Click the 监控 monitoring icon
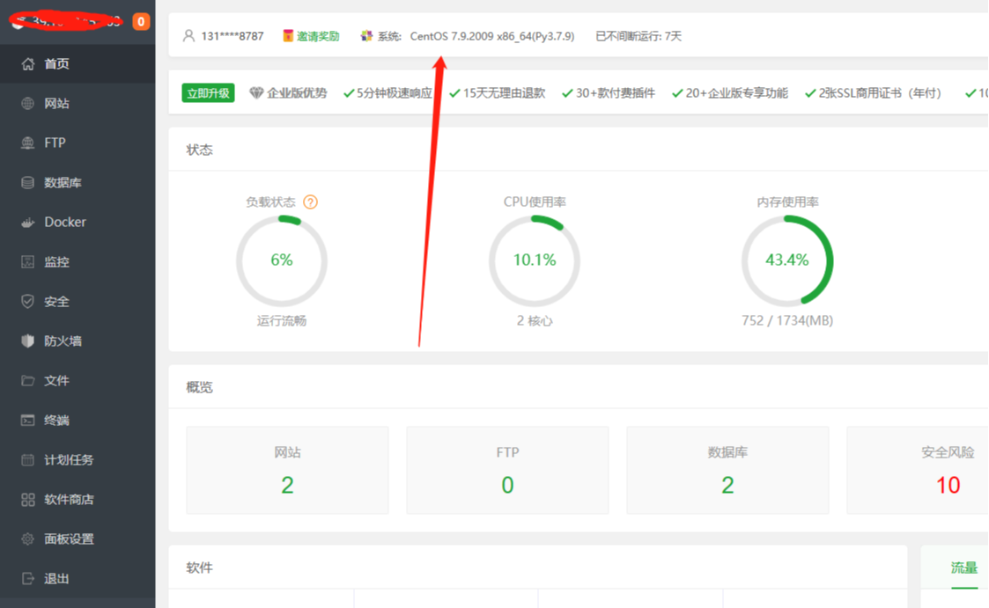Viewport: 989px width, 608px height. point(27,261)
